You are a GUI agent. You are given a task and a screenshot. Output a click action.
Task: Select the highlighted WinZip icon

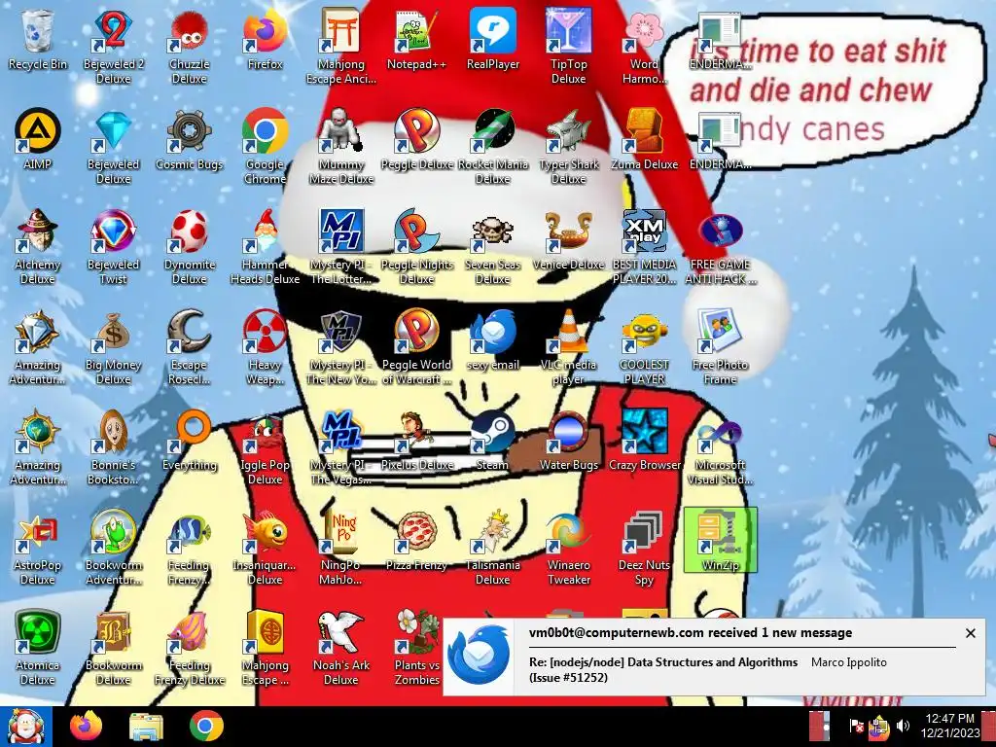[x=721, y=540]
